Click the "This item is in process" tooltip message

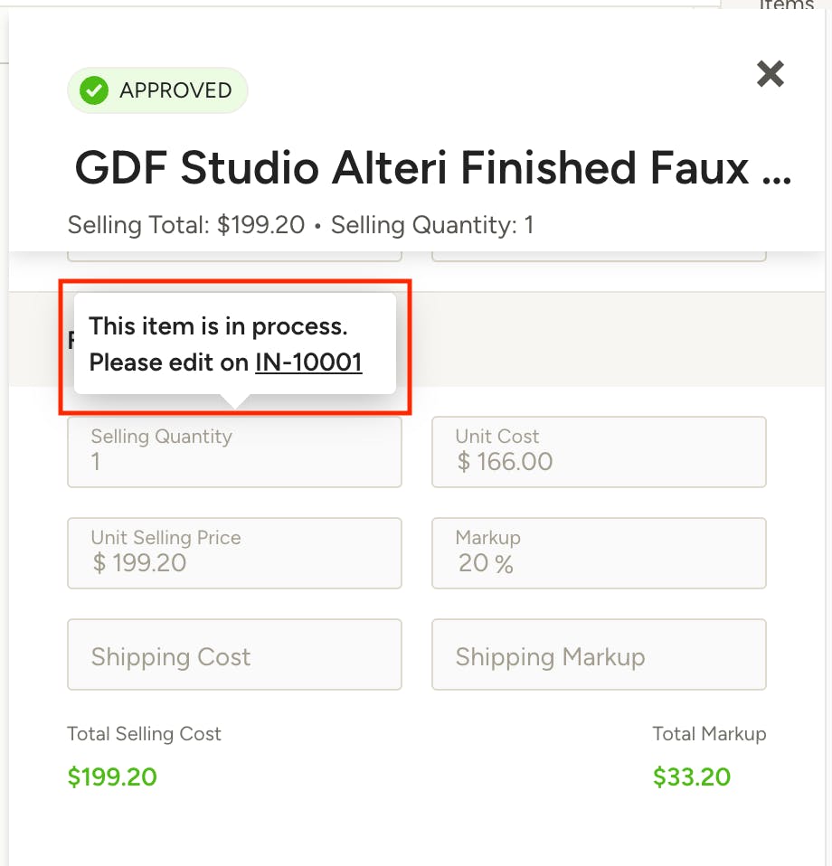point(218,326)
